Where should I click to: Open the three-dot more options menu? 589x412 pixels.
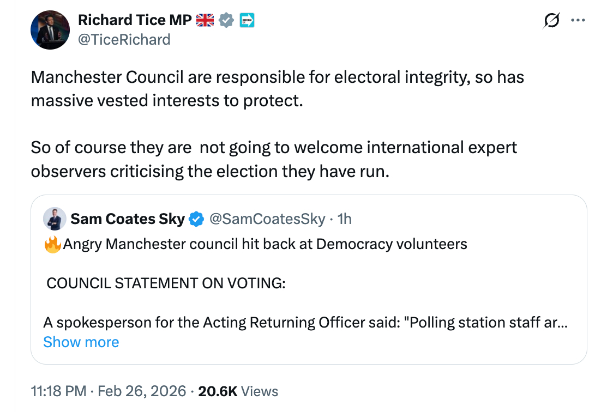click(577, 20)
